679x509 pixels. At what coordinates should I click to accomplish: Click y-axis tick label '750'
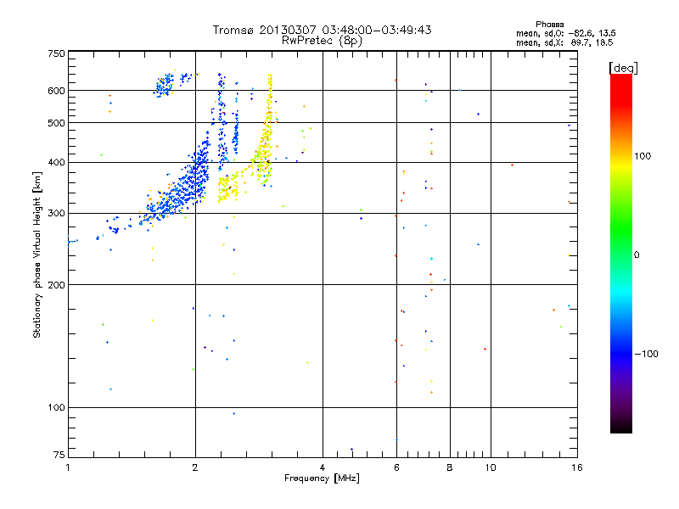pos(57,53)
